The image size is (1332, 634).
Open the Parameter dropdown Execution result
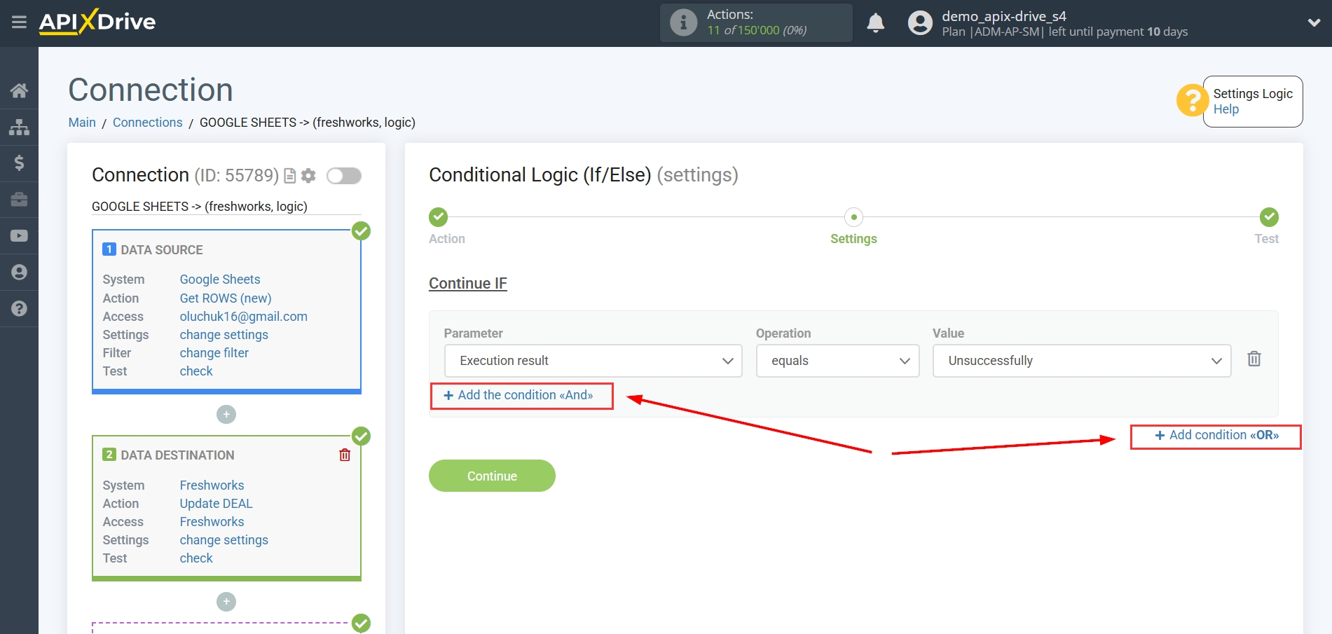click(x=593, y=361)
